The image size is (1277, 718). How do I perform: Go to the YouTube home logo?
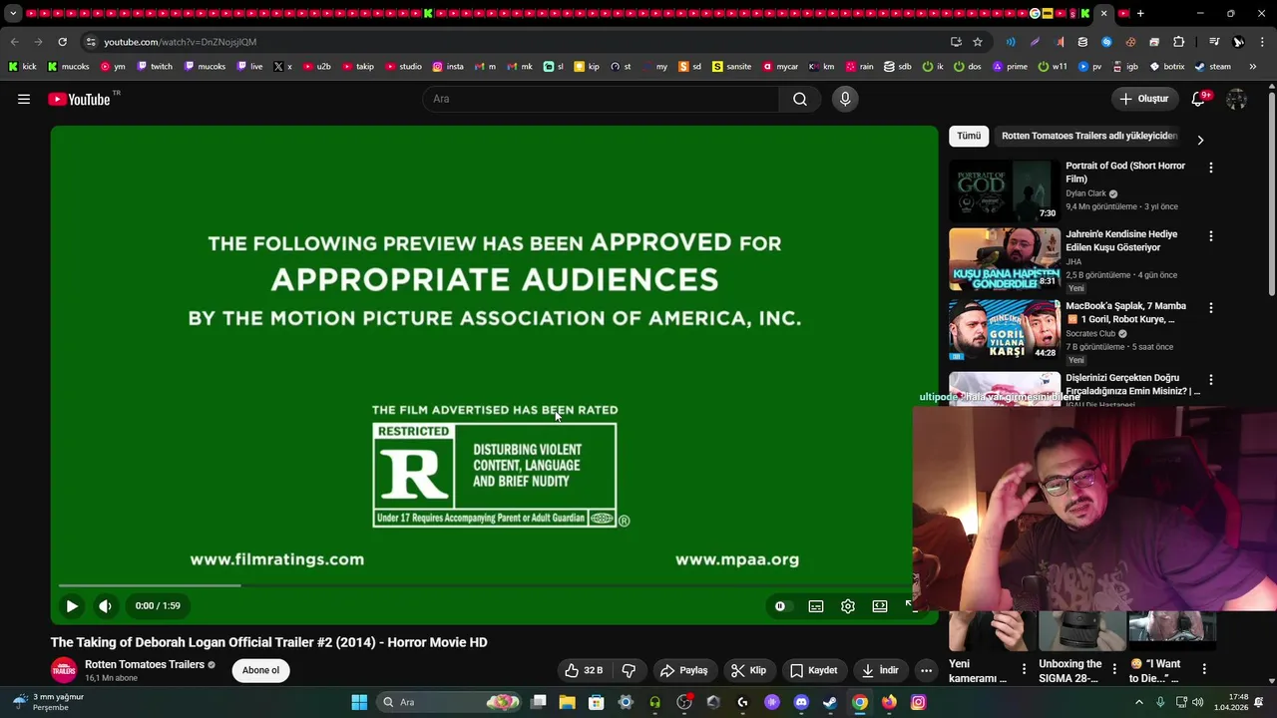click(x=79, y=99)
